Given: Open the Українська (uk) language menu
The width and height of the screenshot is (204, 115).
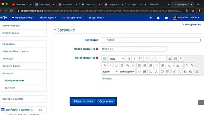Looking at the screenshot, I should [x=23, y=18].
